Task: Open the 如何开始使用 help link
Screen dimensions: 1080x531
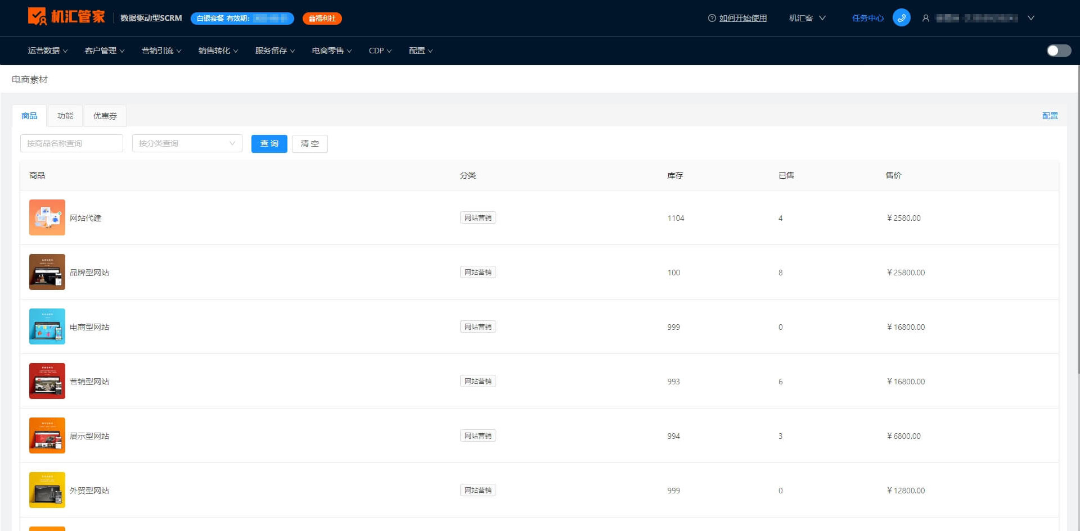Action: click(x=742, y=18)
